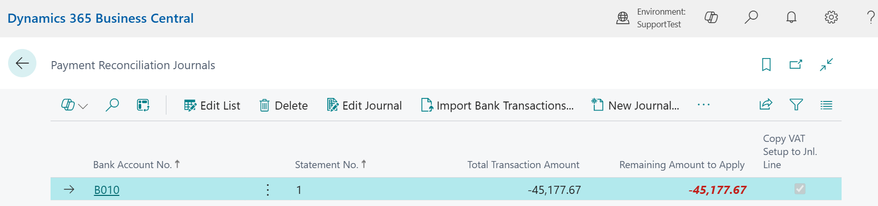
Task: Open the settings gear
Action: (x=831, y=18)
